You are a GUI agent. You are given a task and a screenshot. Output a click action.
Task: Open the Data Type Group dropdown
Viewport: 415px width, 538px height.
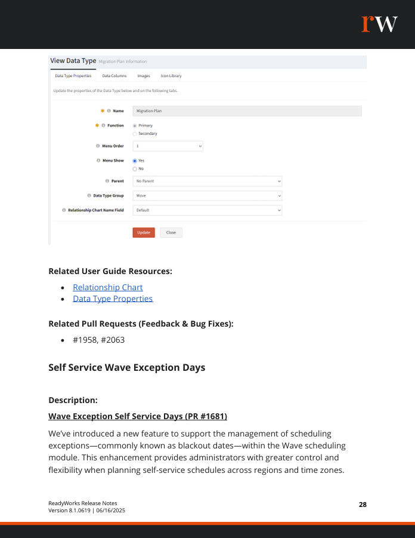207,195
